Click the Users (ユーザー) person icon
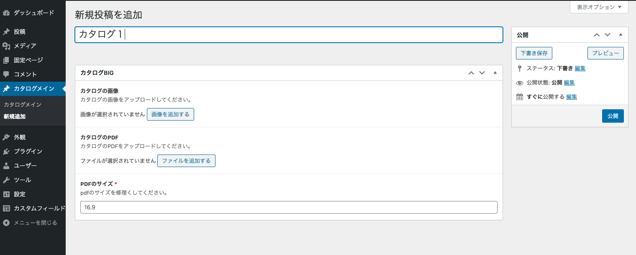The height and width of the screenshot is (255, 636). pos(6,166)
